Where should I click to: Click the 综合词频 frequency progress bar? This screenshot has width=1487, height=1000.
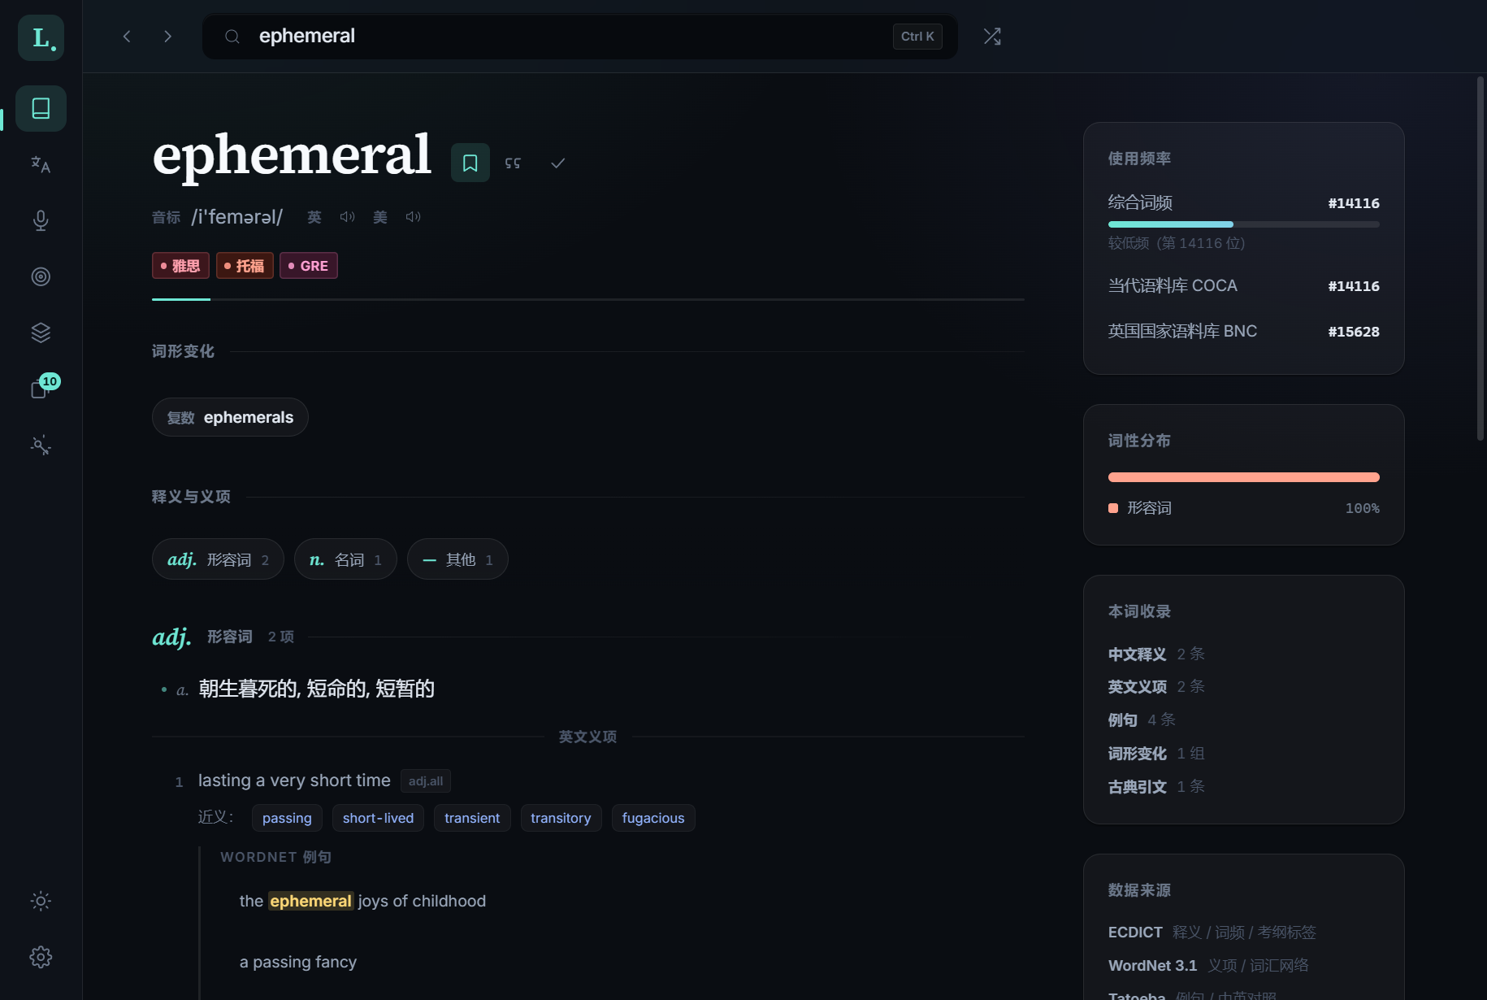[1243, 224]
